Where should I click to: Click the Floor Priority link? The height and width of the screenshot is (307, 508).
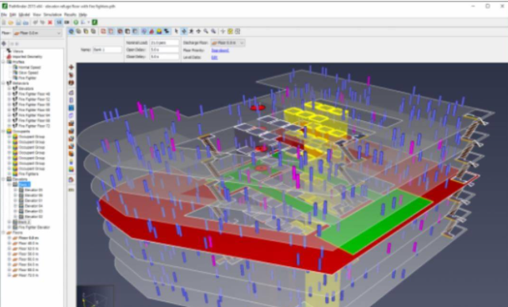coord(220,50)
